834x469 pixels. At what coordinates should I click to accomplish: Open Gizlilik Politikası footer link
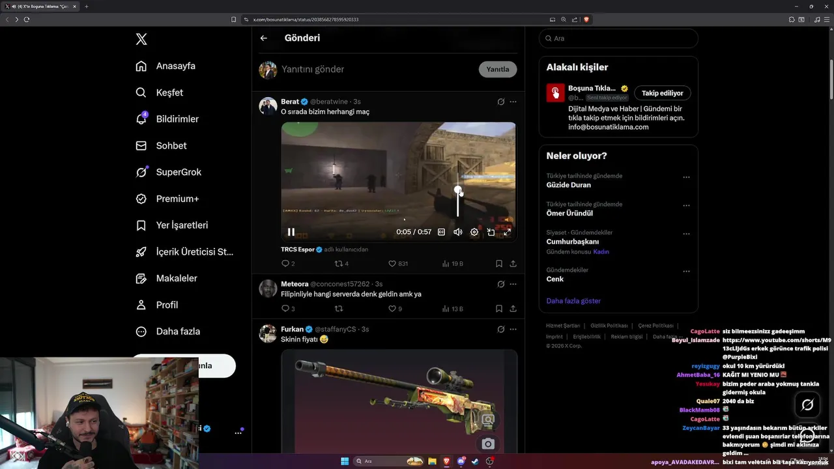(609, 325)
